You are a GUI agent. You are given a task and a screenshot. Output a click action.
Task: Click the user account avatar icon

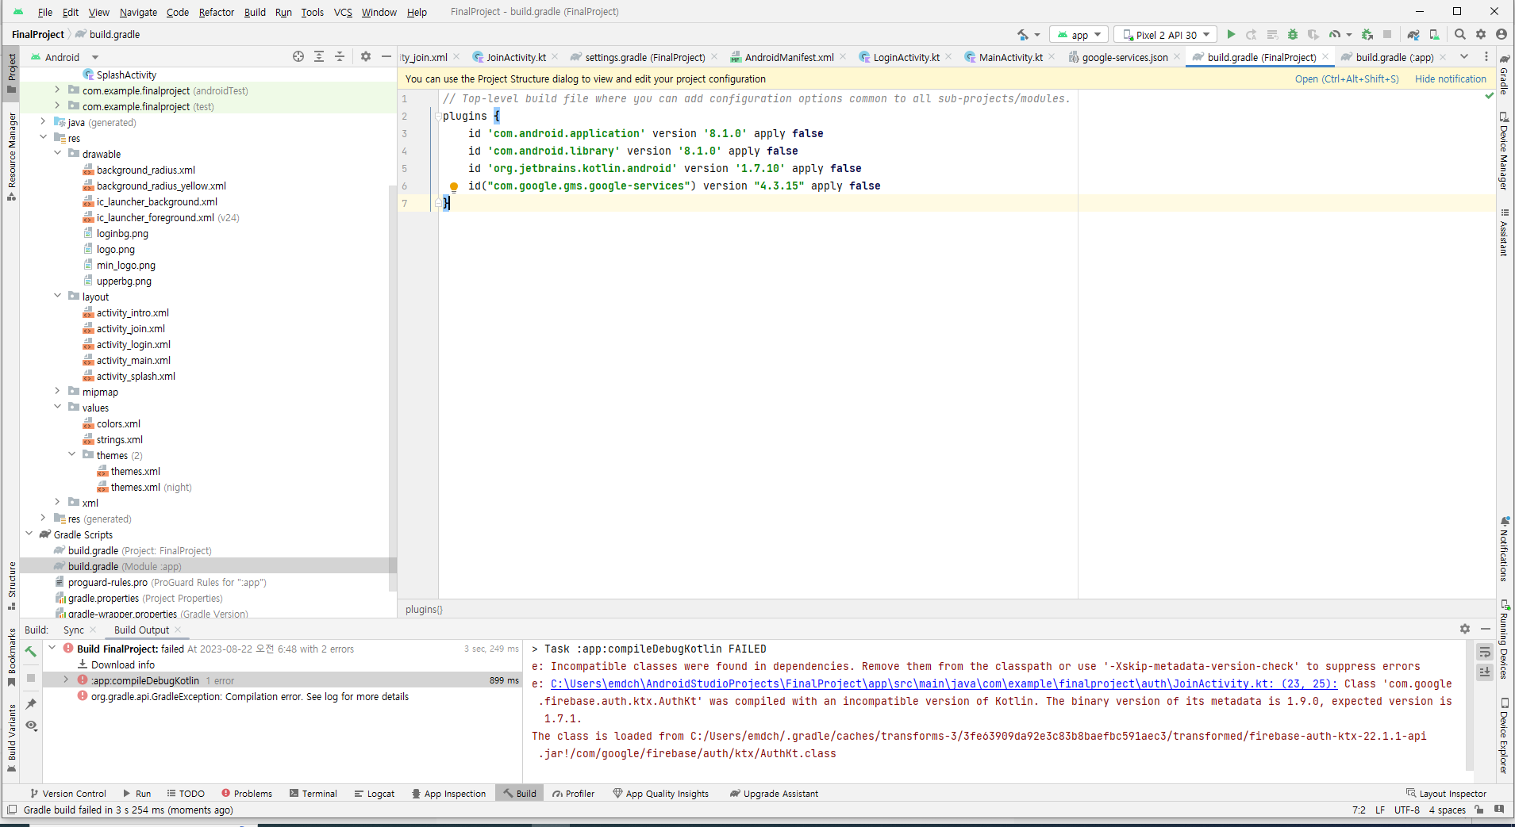pyautogui.click(x=1502, y=35)
